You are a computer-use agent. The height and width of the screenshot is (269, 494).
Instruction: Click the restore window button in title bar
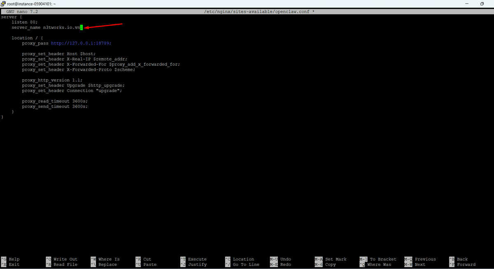(482, 4)
